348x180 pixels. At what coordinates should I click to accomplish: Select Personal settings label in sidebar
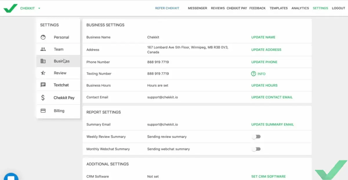point(61,37)
